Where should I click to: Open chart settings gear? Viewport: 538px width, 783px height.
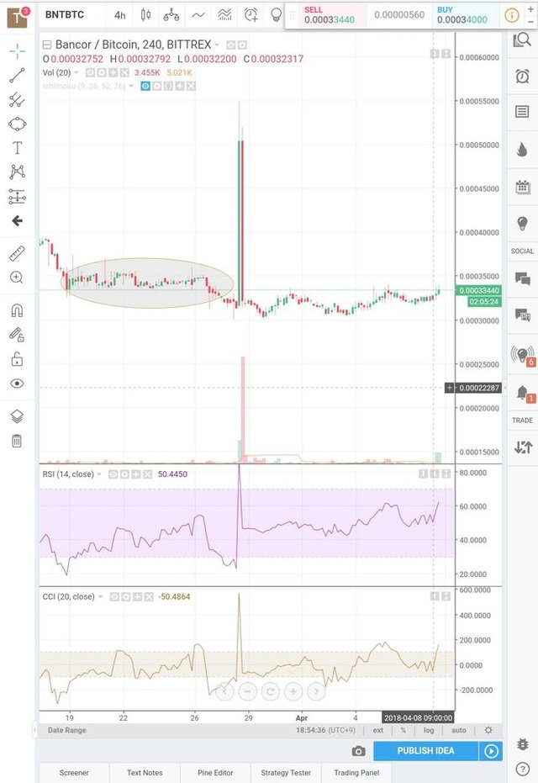pos(488,730)
